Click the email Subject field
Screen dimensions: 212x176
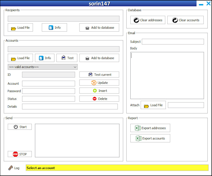pyautogui.click(x=173, y=42)
